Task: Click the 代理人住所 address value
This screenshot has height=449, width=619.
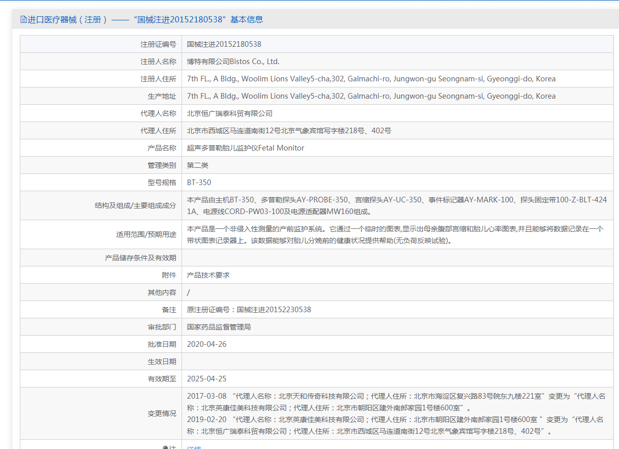Action: pos(289,131)
